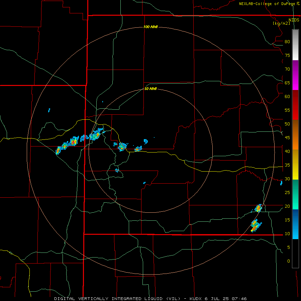Click the 'KUDX' radar site identifier
The image size is (301, 301).
pyautogui.click(x=196, y=299)
